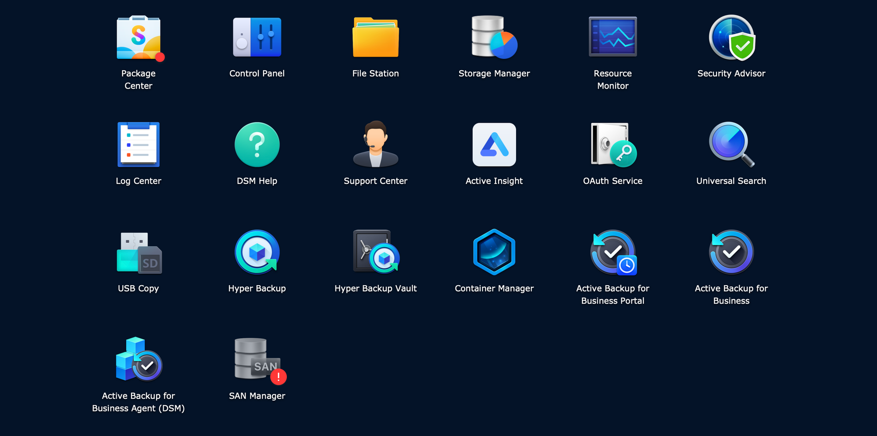Launch Control Panel
The height and width of the screenshot is (436, 877).
click(257, 37)
